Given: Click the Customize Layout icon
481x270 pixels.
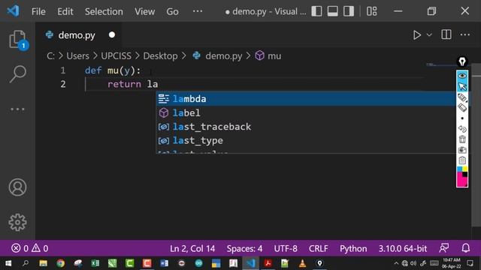Looking at the screenshot, I should click(x=371, y=11).
